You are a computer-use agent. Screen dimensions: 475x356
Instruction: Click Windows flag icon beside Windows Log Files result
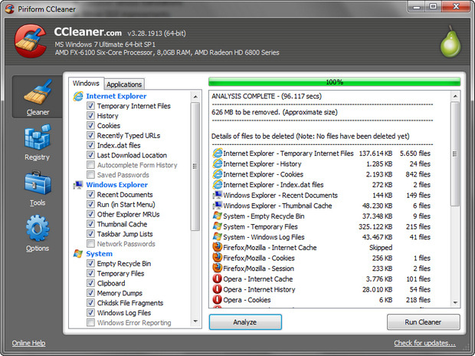coord(218,237)
